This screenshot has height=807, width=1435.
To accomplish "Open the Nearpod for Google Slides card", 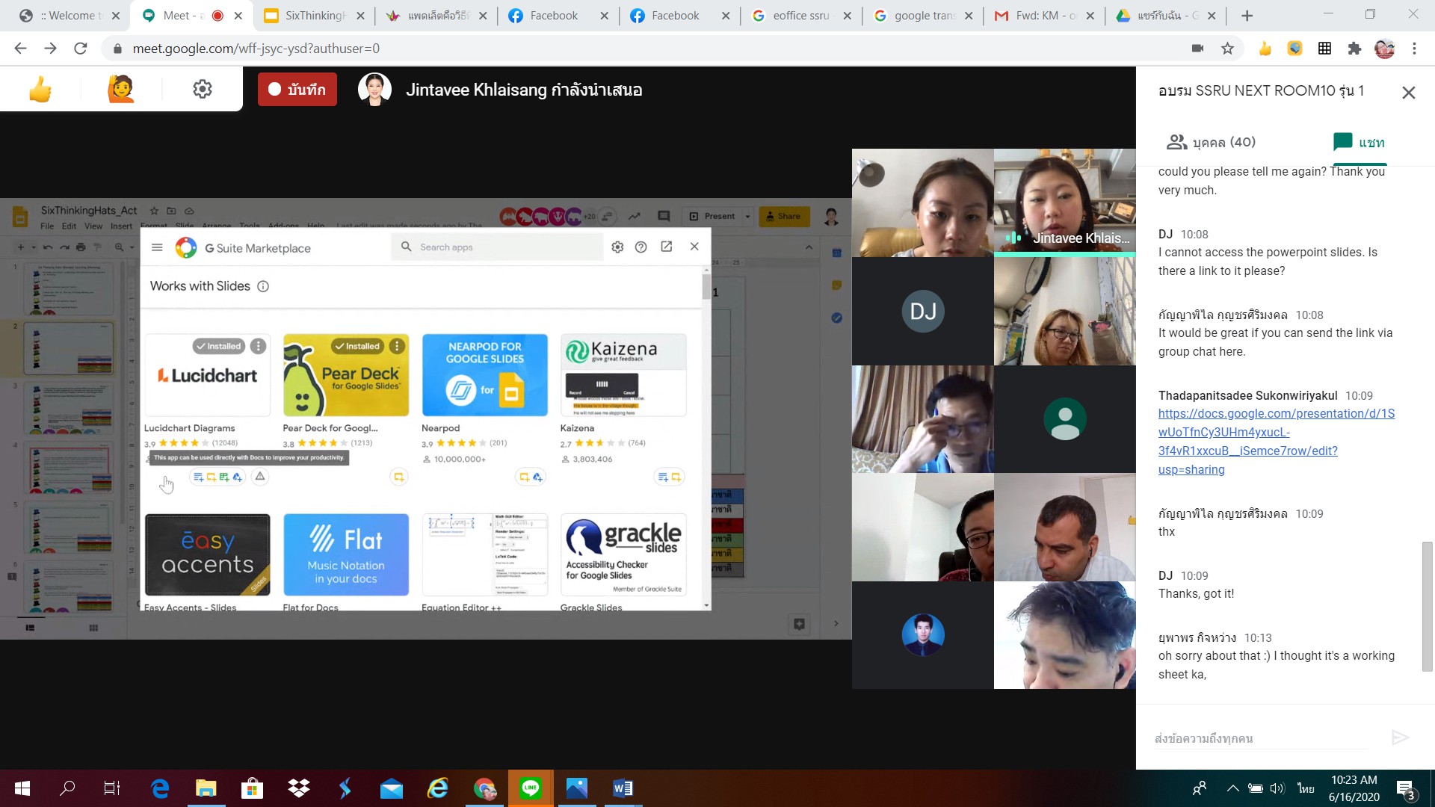I will coord(485,375).
